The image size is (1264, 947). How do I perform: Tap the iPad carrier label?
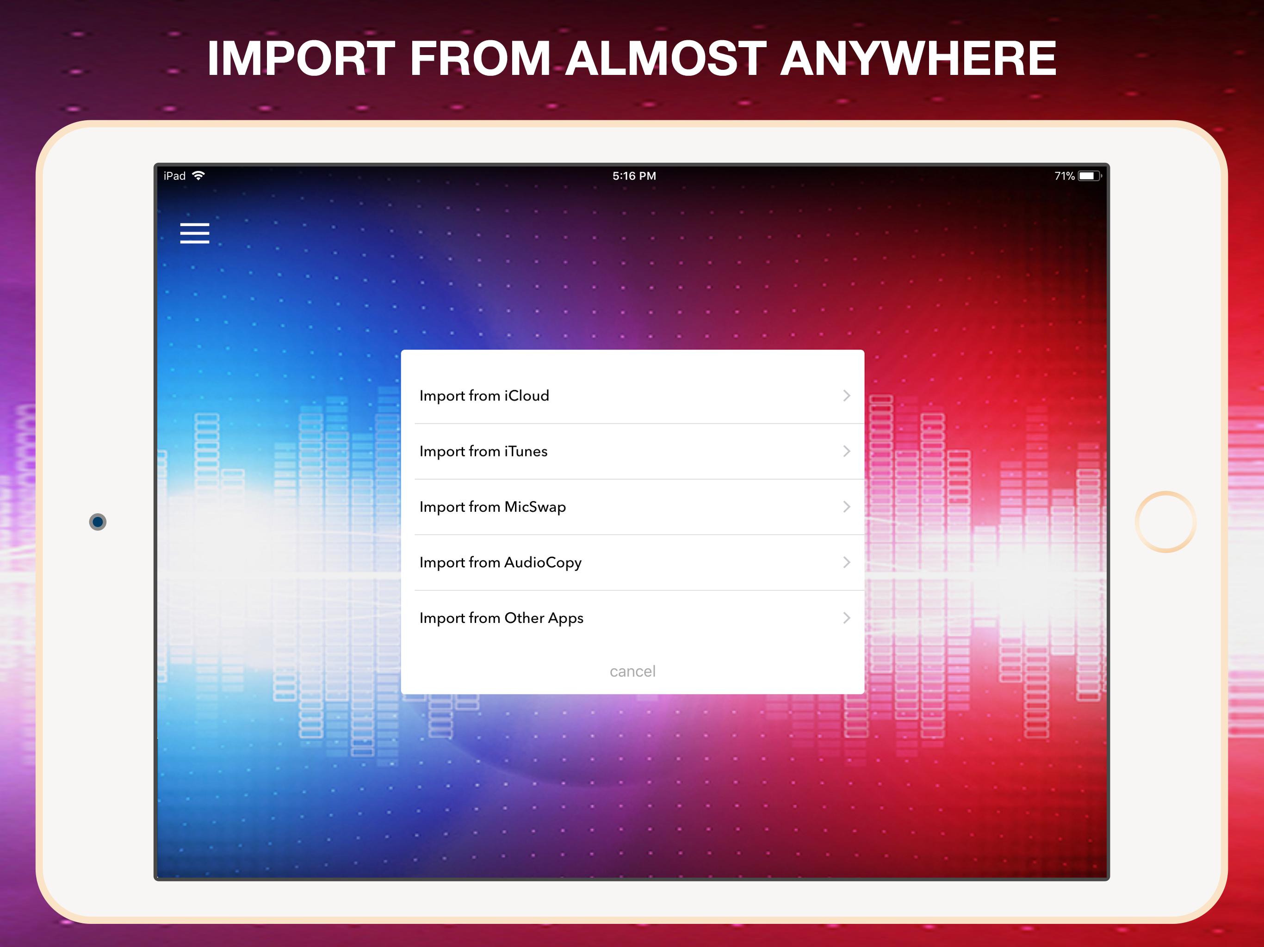(x=174, y=176)
